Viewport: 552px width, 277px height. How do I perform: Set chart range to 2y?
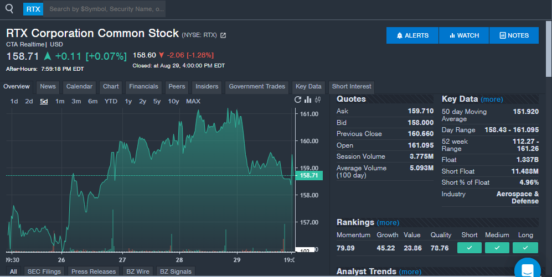142,102
